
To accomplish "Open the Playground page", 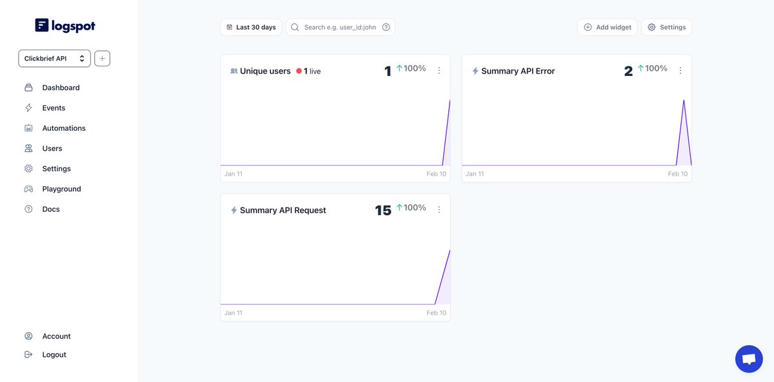I will pyautogui.click(x=62, y=189).
